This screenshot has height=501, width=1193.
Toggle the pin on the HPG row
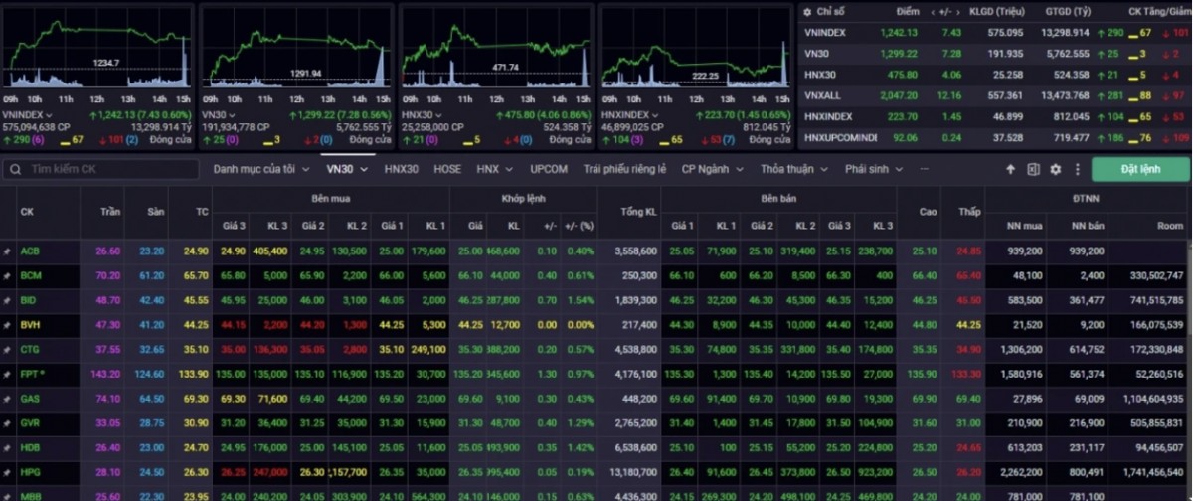coord(8,472)
